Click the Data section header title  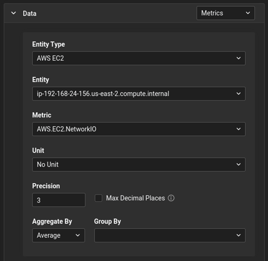[x=30, y=13]
